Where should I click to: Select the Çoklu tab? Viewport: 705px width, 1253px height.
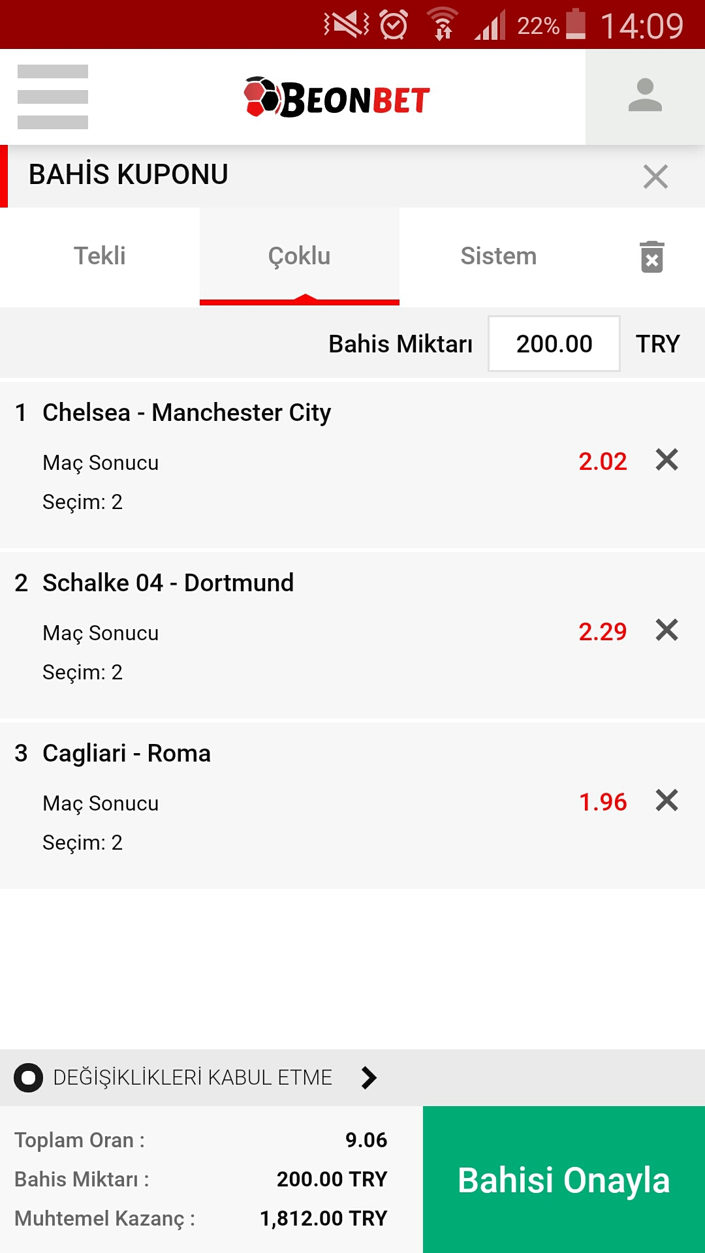coord(300,256)
